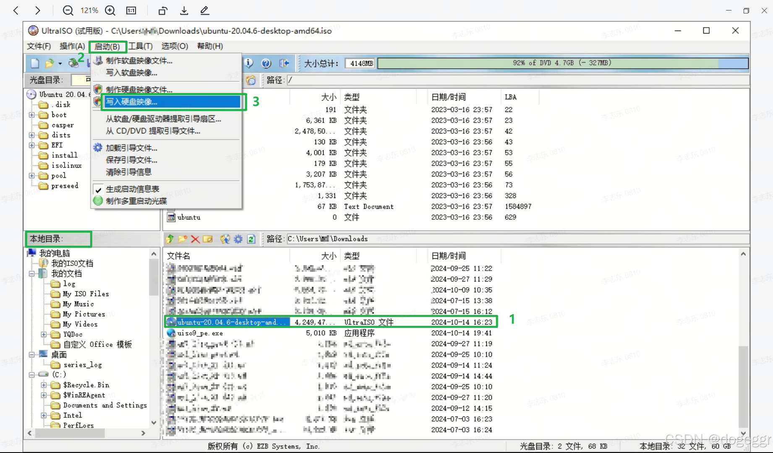The width and height of the screenshot is (773, 453).
Task: Click the disc pane 大小 column header
Action: [315, 97]
